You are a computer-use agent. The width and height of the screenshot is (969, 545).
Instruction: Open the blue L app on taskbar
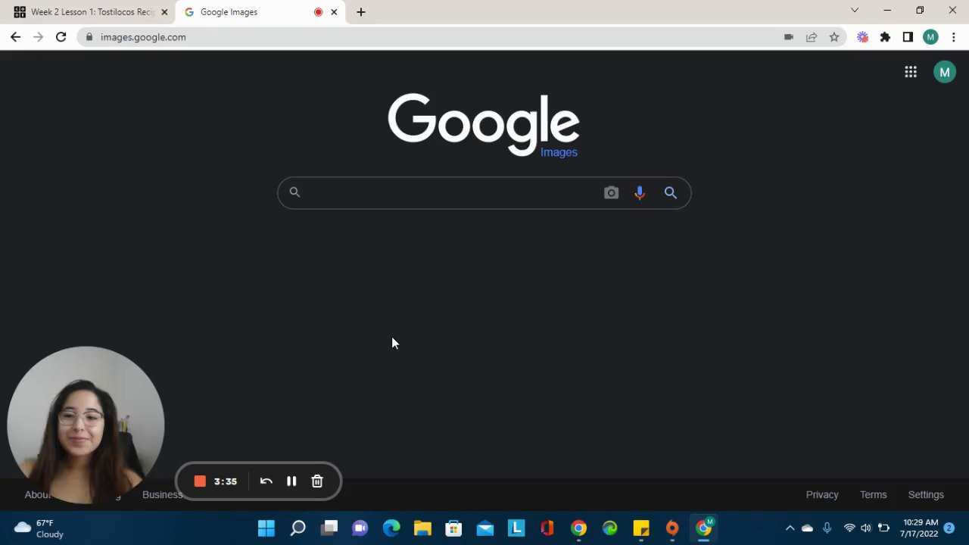click(516, 528)
